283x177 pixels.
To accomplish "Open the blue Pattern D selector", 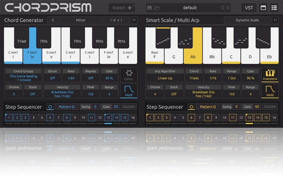I will tap(67, 107).
